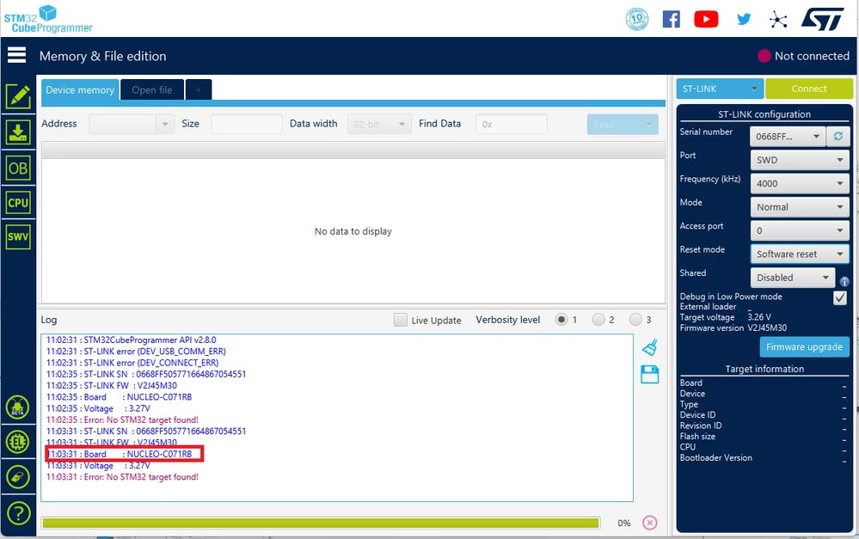Add a new tab with plus
The height and width of the screenshot is (539, 859).
tap(199, 89)
